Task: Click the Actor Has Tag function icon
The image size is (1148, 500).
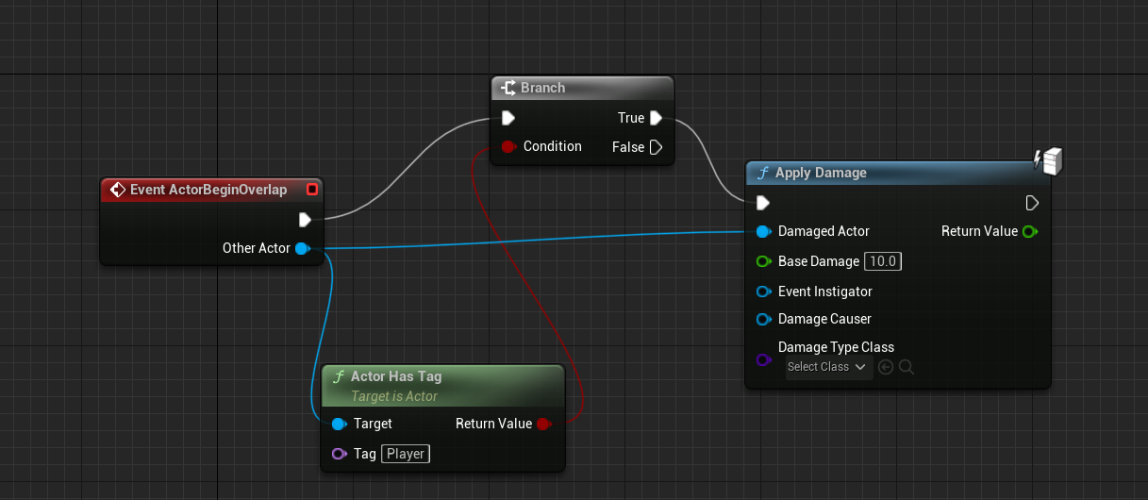Action: tap(339, 376)
